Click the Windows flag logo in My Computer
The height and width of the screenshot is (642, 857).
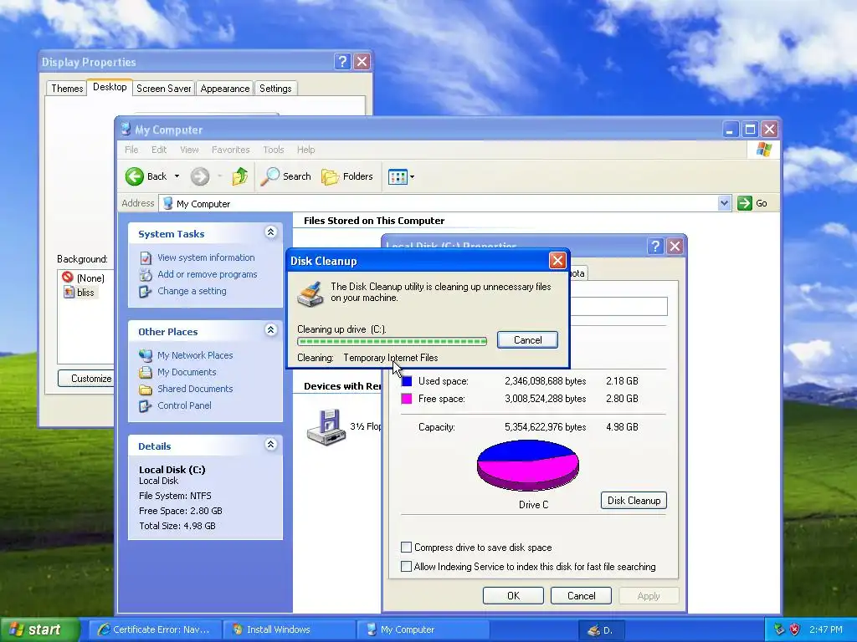tap(763, 149)
